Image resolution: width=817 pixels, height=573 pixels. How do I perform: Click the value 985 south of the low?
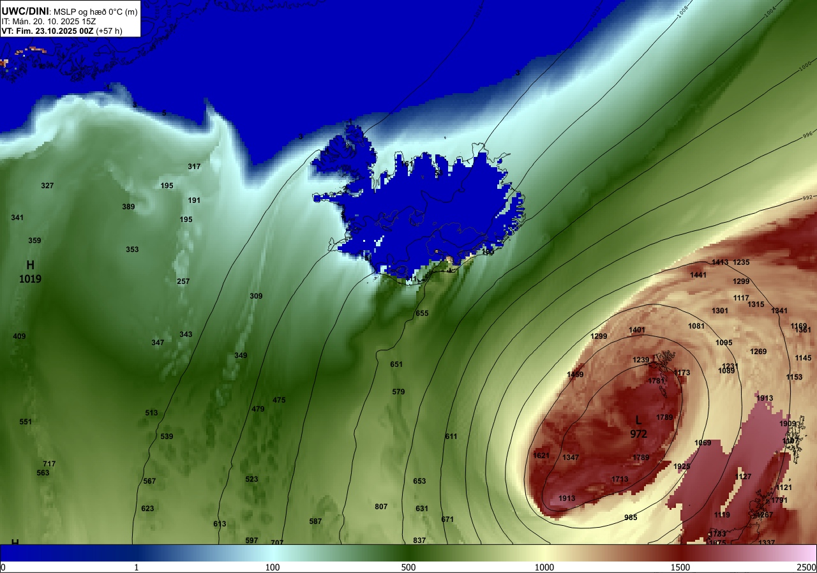click(x=631, y=517)
